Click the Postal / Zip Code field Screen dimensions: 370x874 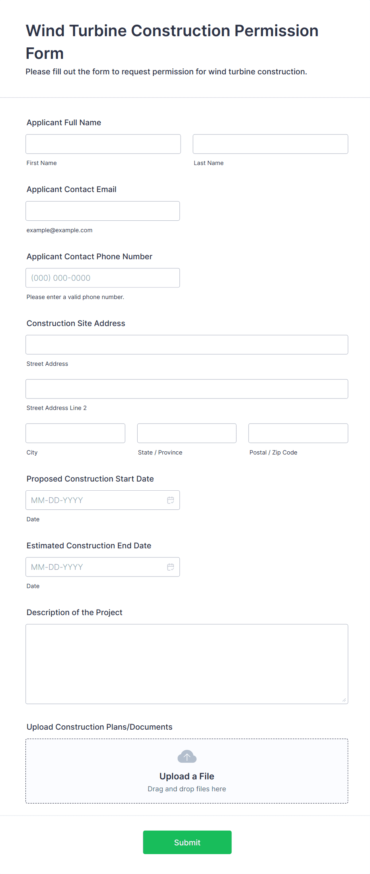tap(298, 433)
